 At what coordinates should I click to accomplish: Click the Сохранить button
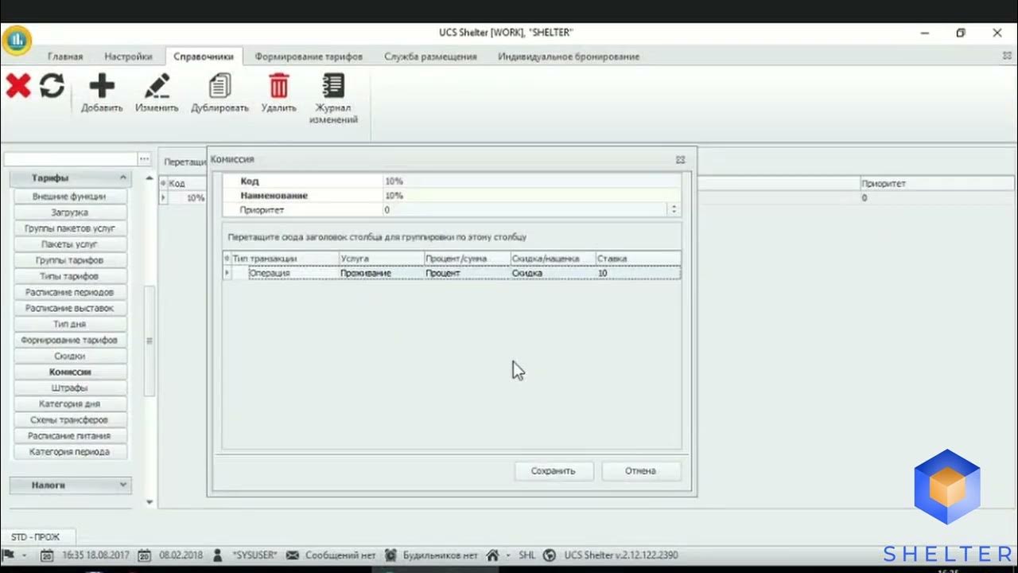553,470
